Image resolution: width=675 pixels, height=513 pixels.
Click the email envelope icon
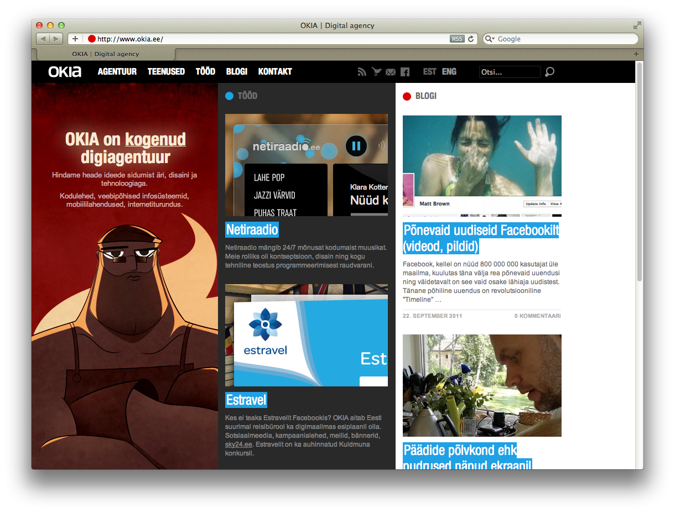391,72
